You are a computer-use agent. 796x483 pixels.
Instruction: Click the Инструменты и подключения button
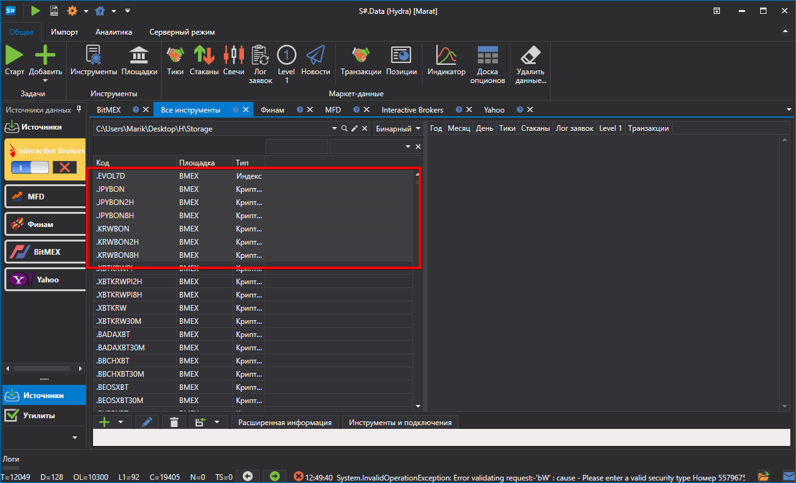coord(401,423)
